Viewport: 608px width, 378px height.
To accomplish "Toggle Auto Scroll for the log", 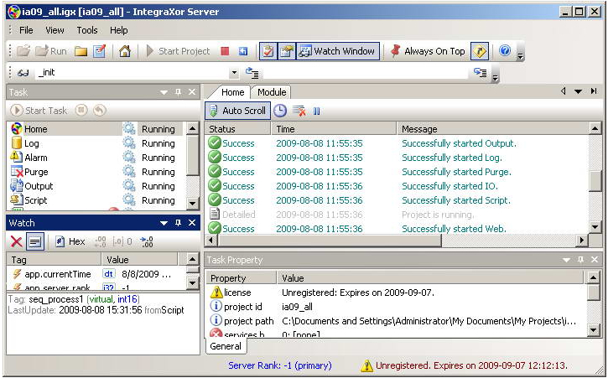I will pos(237,111).
